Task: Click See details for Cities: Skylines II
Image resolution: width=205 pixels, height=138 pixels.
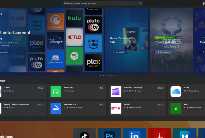Action: tap(163, 52)
